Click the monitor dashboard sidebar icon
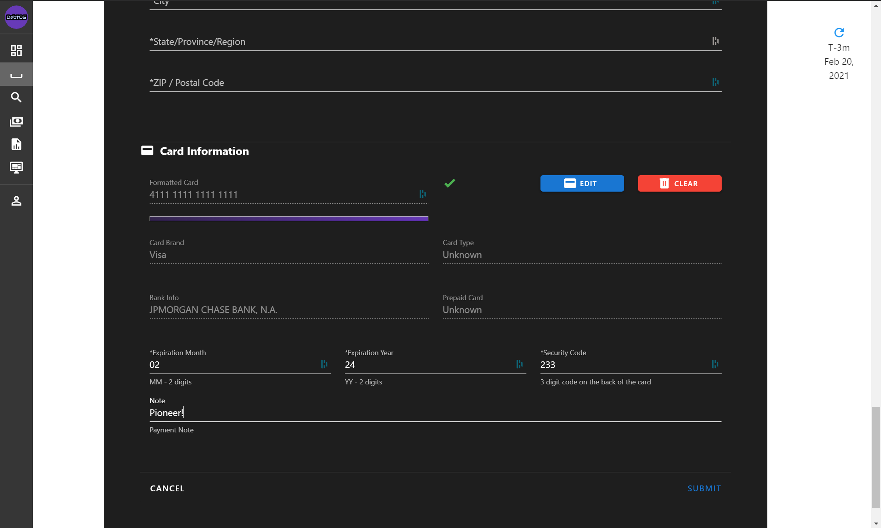 point(16,167)
